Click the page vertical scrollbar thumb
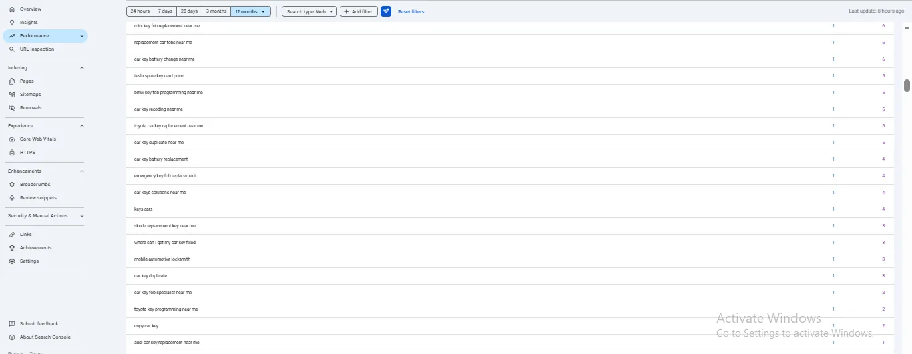Viewport: 912px width, 354px height. (x=907, y=85)
